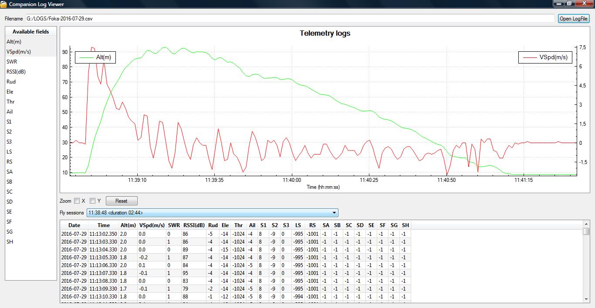Click the time cell 11:13:02.350
The height and width of the screenshot is (308, 595).
(x=104, y=234)
